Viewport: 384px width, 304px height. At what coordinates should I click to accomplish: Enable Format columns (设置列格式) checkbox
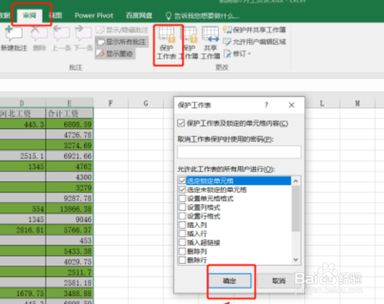[182, 207]
